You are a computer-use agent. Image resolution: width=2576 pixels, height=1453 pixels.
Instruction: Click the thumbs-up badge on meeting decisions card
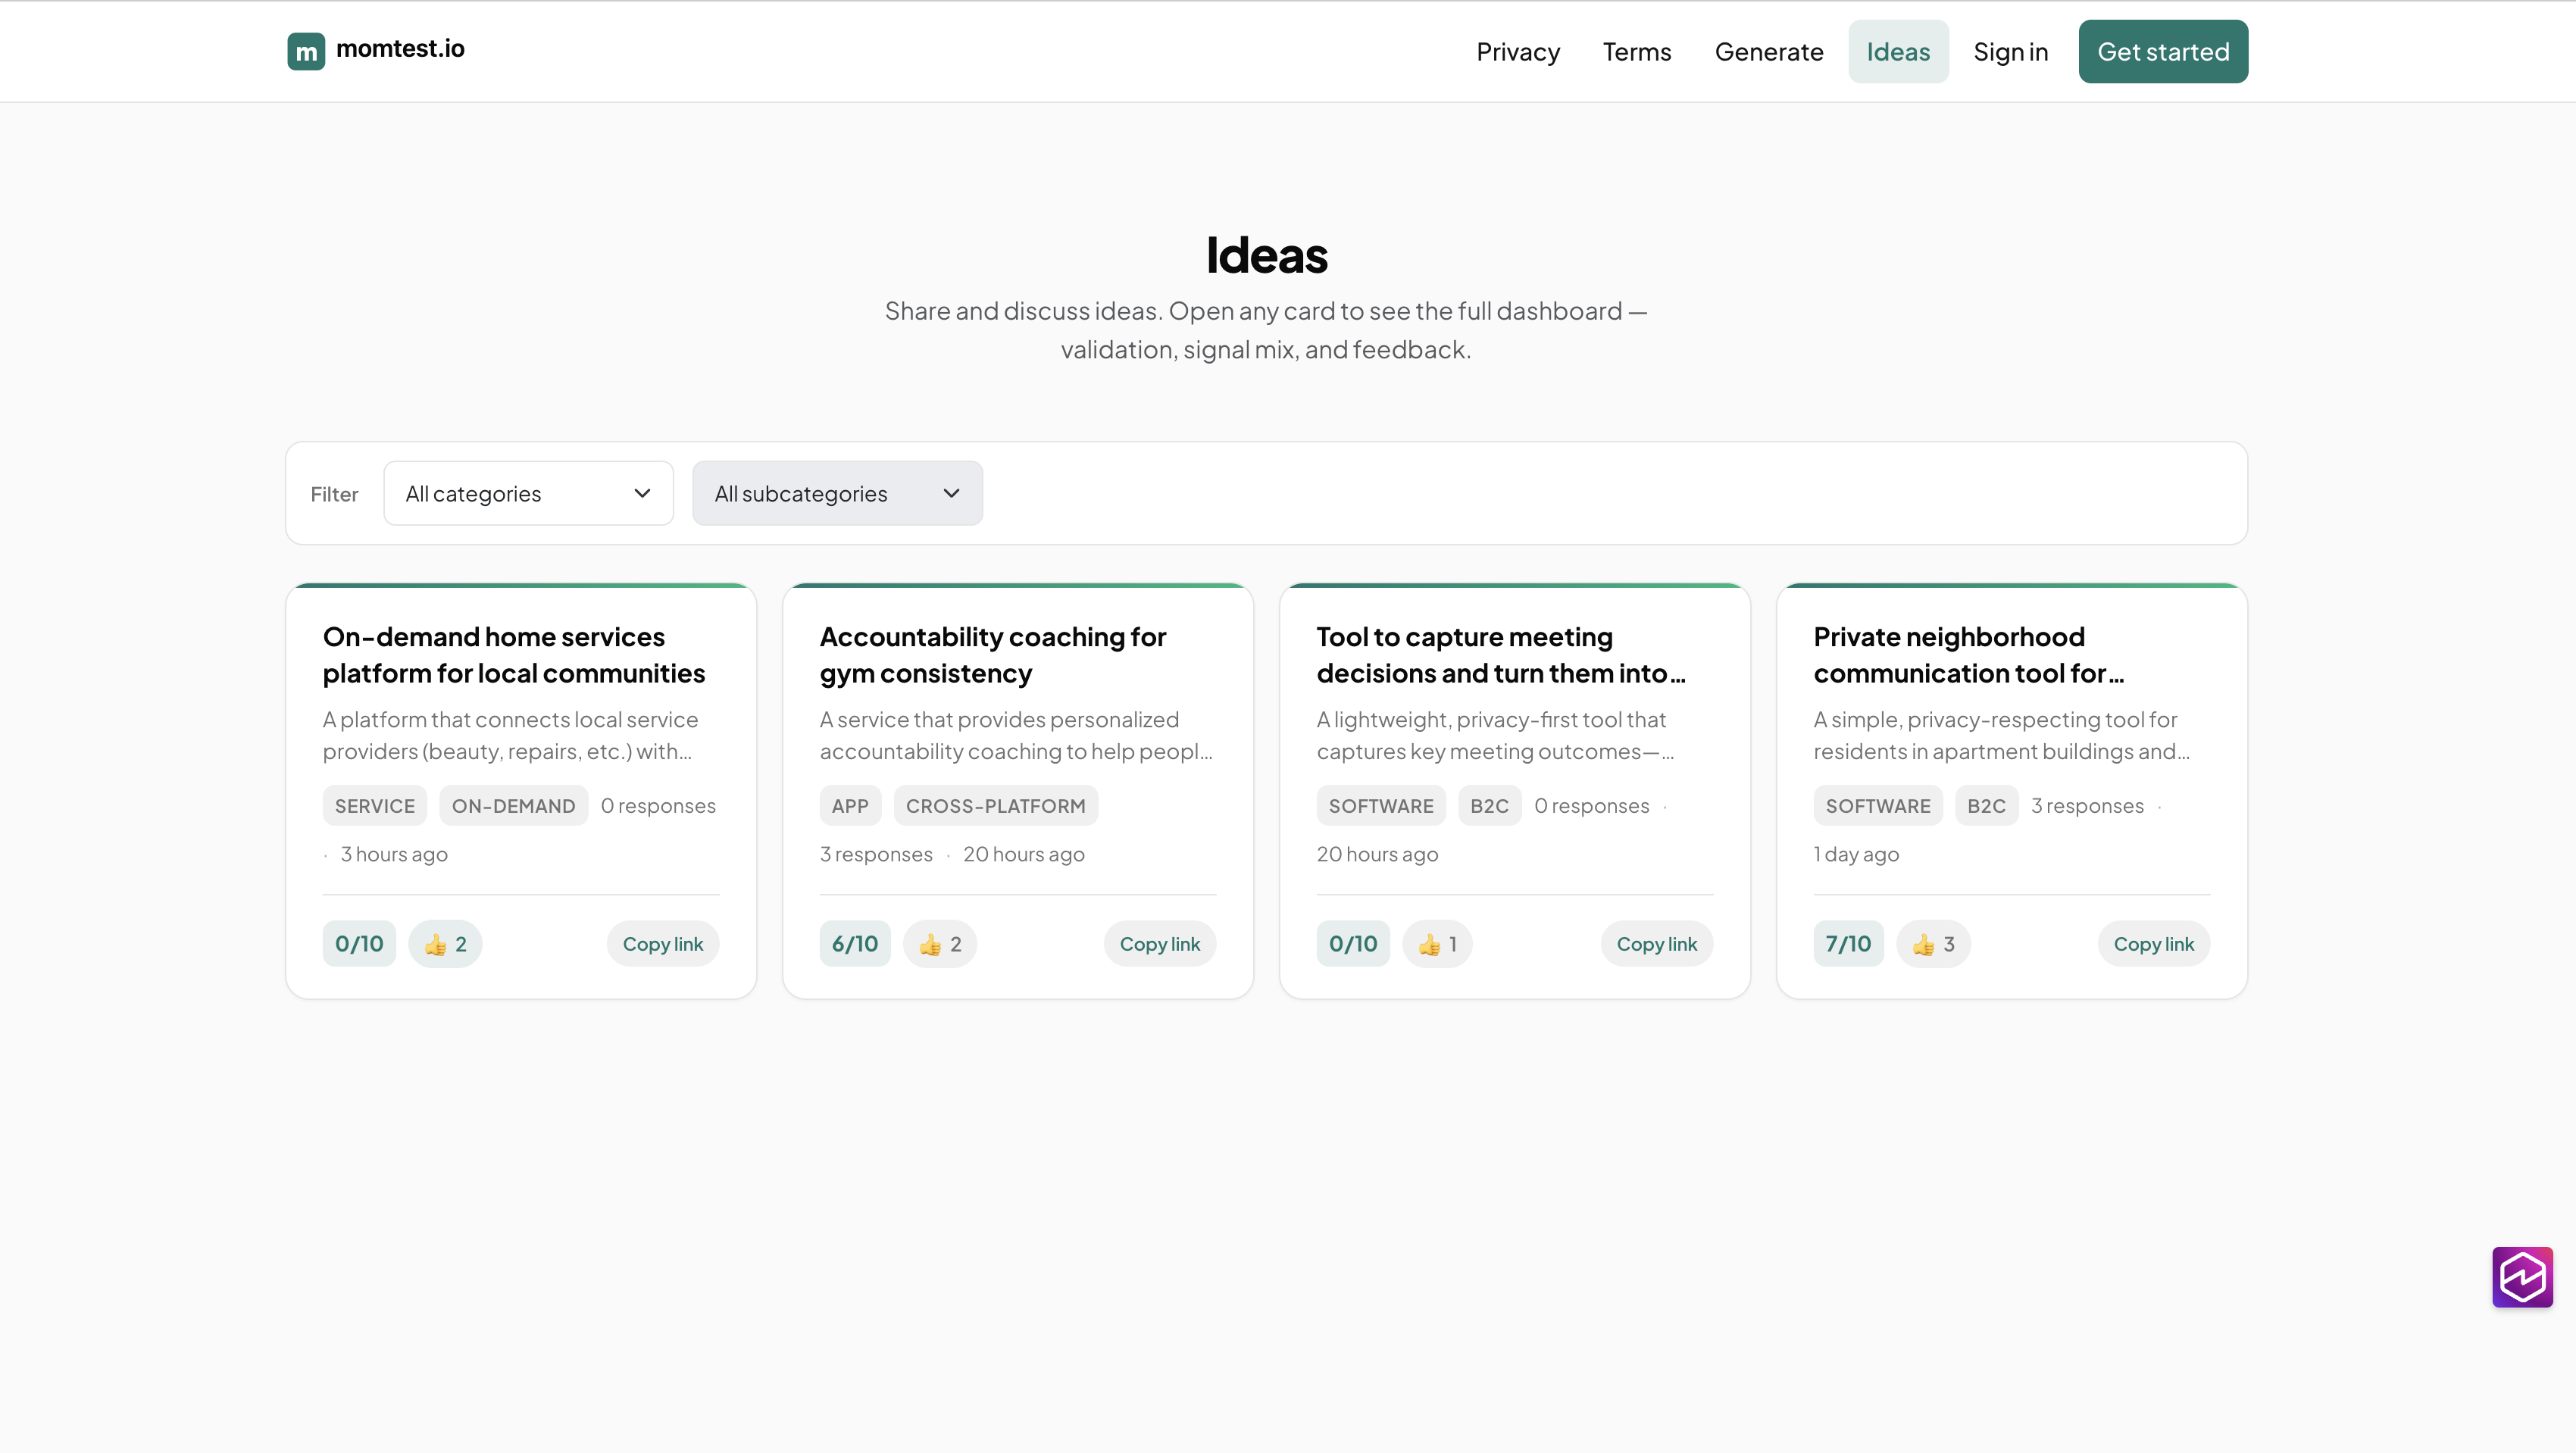coord(1437,943)
